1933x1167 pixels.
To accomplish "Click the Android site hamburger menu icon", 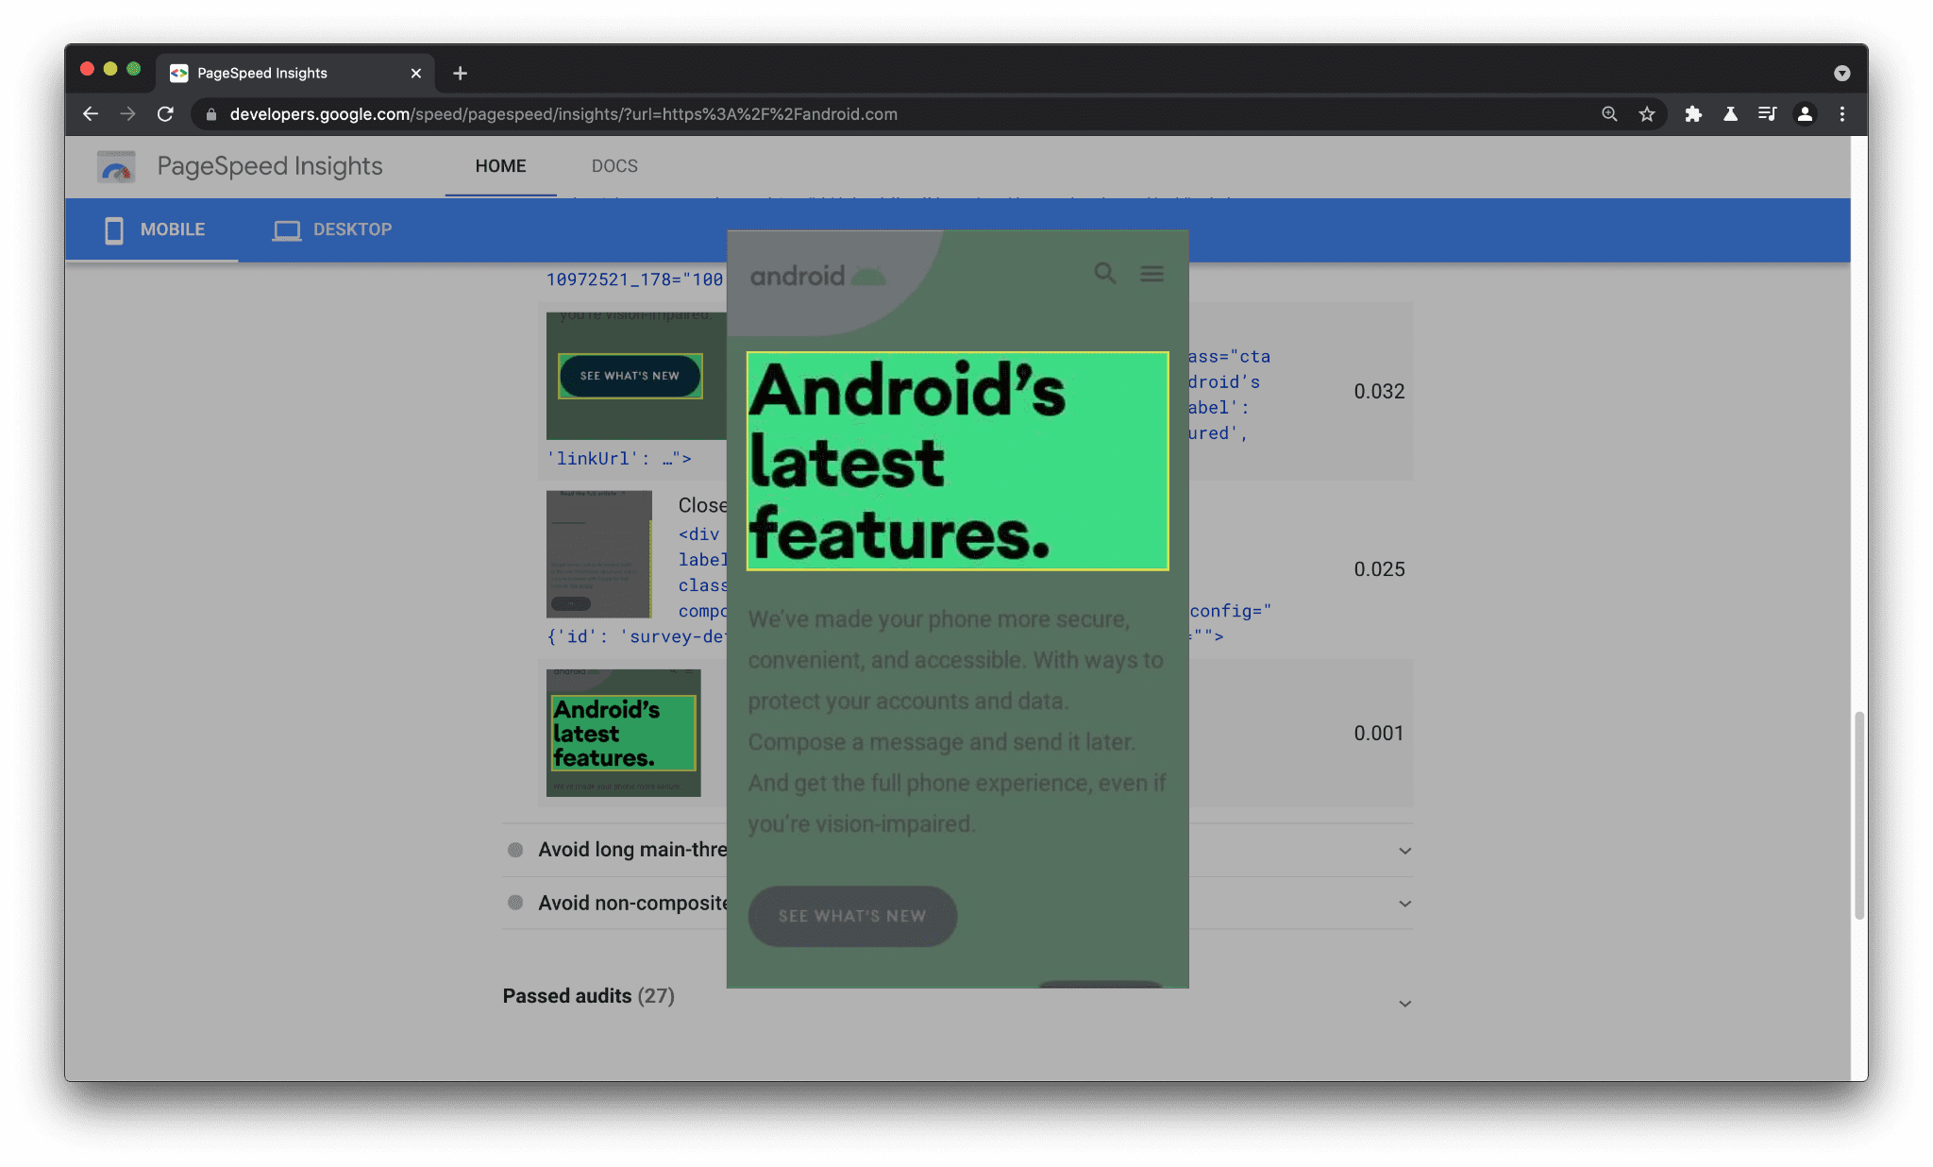I will [x=1151, y=272].
